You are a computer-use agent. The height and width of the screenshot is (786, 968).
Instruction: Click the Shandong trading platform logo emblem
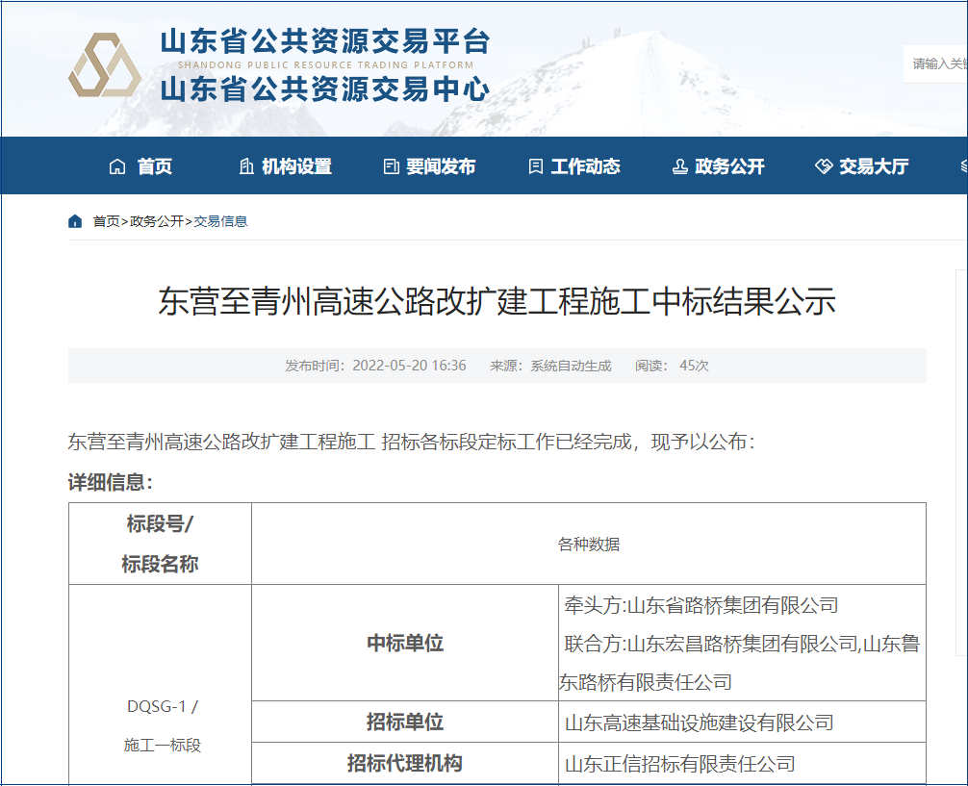pyautogui.click(x=104, y=65)
